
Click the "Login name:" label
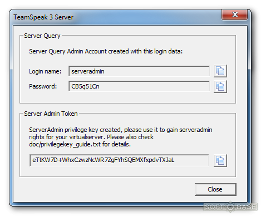click(x=45, y=71)
